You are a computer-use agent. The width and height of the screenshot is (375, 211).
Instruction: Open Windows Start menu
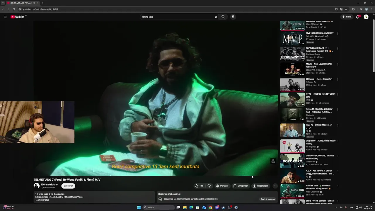(139, 207)
